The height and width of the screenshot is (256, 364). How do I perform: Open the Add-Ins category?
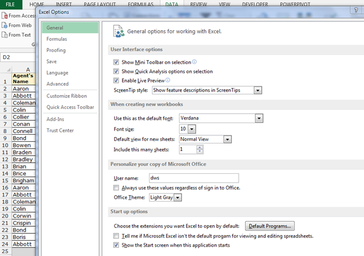click(x=70, y=119)
